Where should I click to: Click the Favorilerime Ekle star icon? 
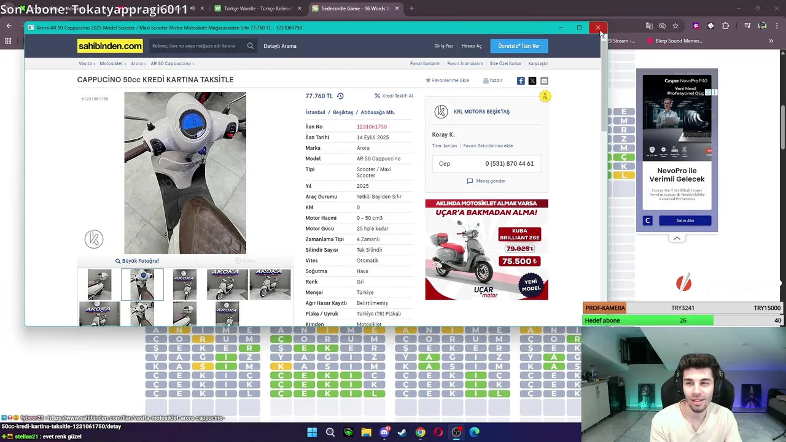coord(428,80)
